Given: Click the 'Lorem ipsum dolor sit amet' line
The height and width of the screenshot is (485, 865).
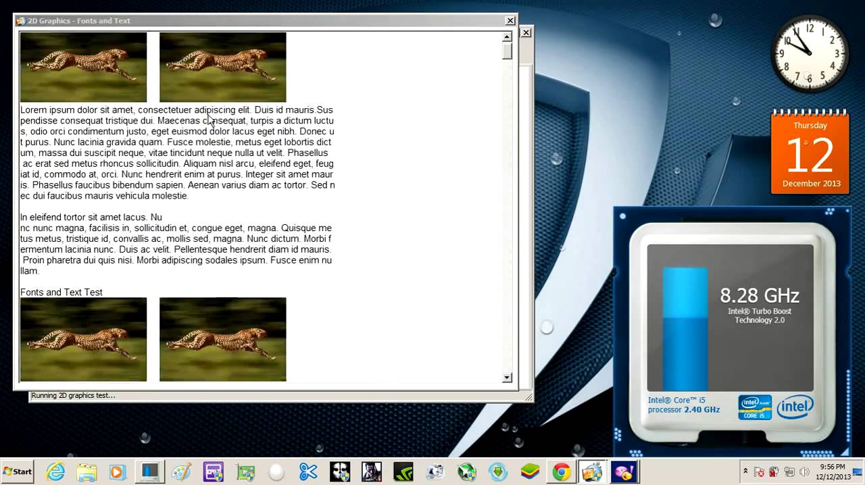Looking at the screenshot, I should [x=176, y=109].
